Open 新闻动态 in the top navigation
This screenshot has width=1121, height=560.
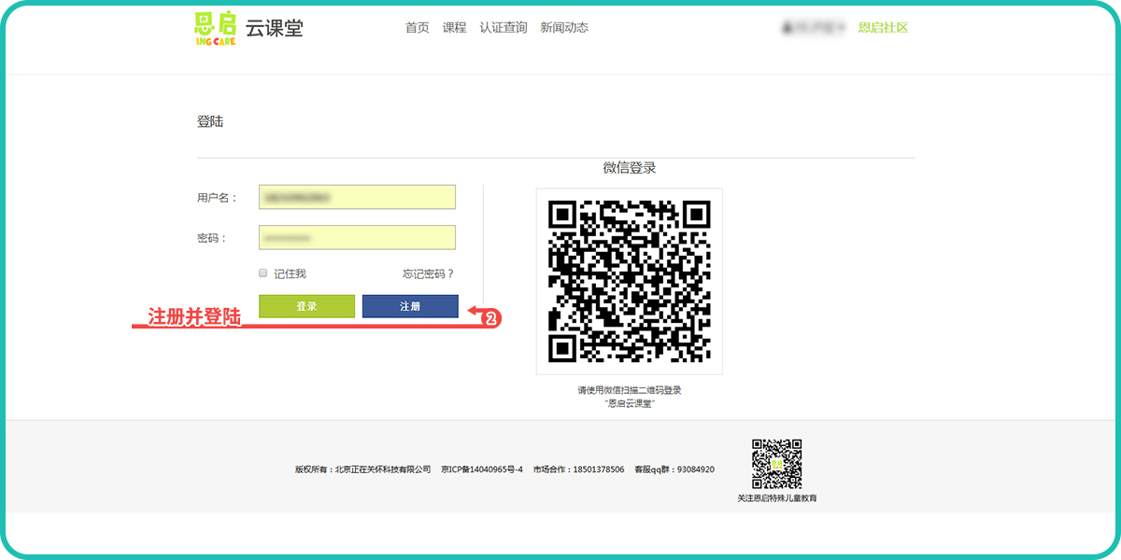[x=564, y=28]
